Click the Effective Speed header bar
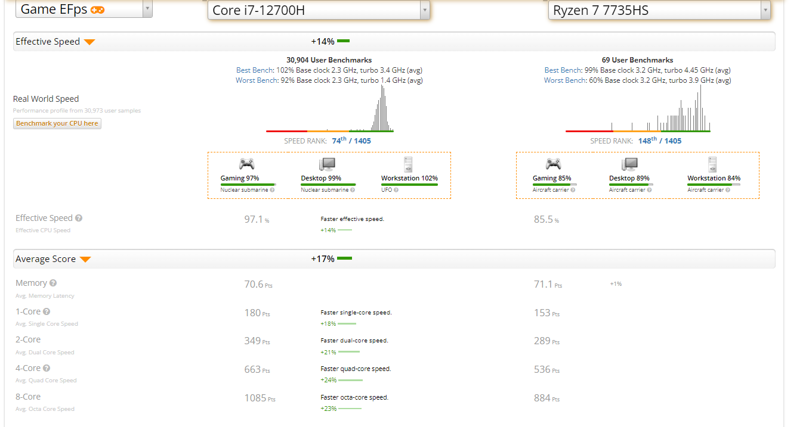 [394, 42]
